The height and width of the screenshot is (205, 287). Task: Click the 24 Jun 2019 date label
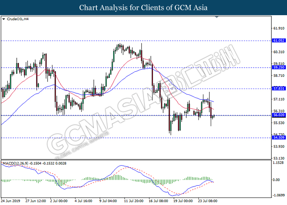tap(10, 201)
